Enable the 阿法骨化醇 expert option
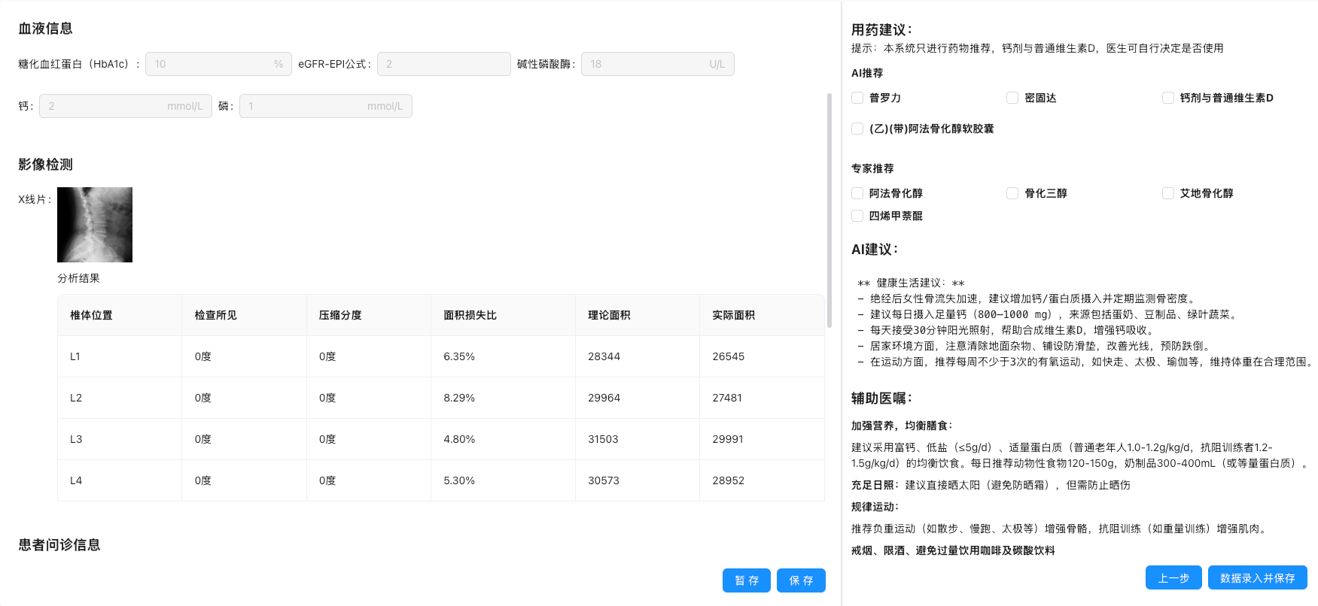The image size is (1318, 606). point(857,193)
